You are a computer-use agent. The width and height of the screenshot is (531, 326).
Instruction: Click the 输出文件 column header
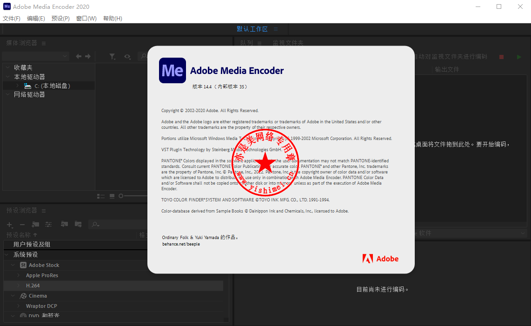pos(447,69)
